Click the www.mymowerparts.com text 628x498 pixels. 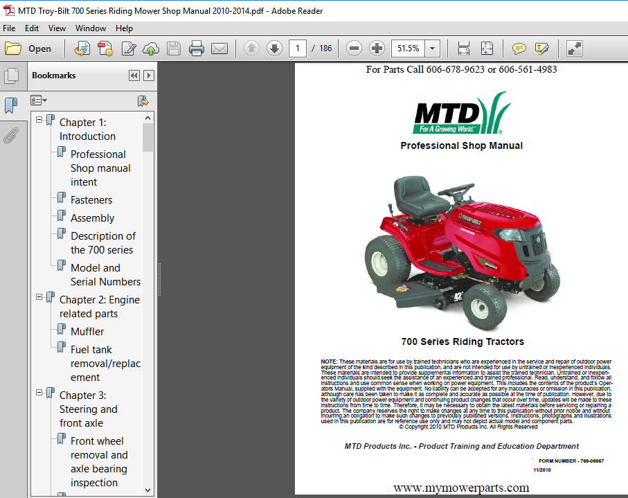pyautogui.click(x=461, y=488)
